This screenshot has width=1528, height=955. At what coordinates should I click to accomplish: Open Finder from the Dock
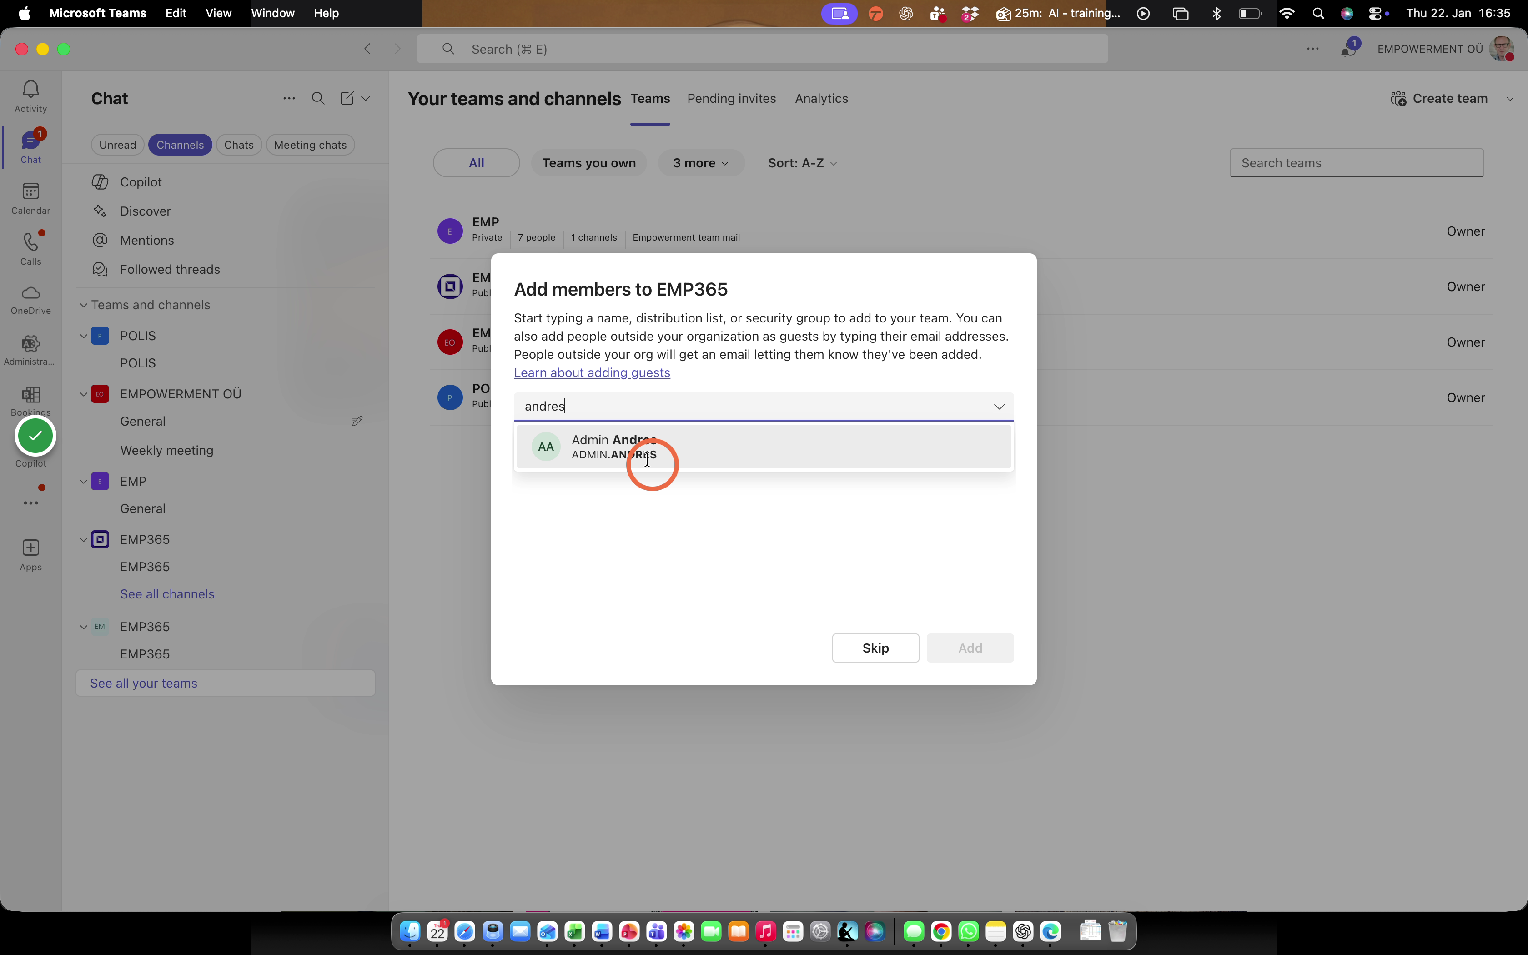[410, 931]
